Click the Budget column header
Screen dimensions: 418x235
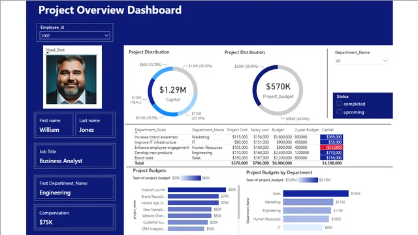tap(278, 130)
